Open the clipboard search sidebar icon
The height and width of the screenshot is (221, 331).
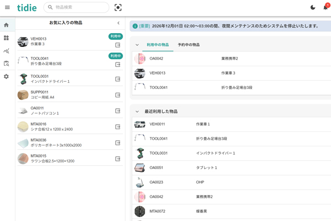(6, 64)
